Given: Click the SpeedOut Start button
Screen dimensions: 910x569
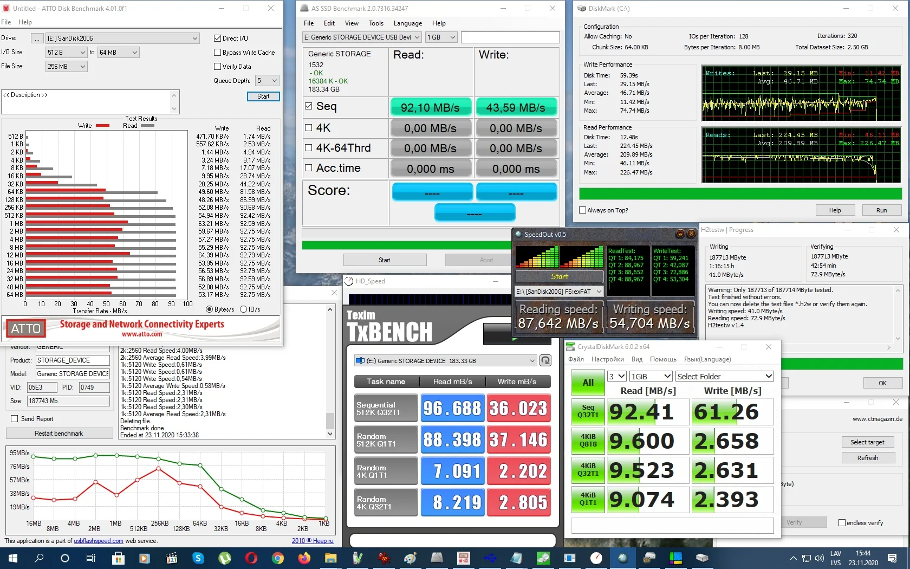Looking at the screenshot, I should pyautogui.click(x=560, y=276).
